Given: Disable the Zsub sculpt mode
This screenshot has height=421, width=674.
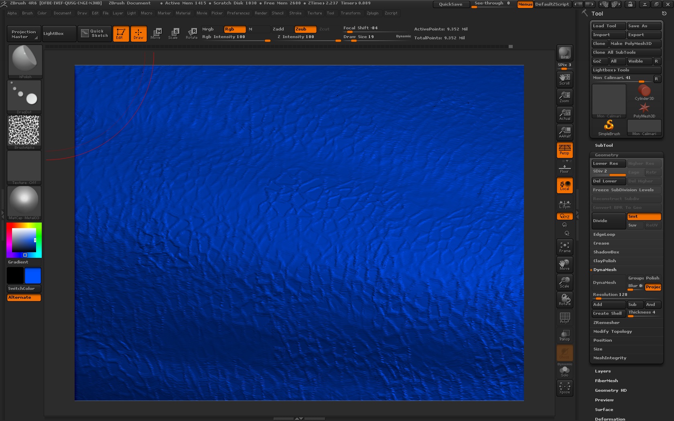Looking at the screenshot, I should coord(305,29).
